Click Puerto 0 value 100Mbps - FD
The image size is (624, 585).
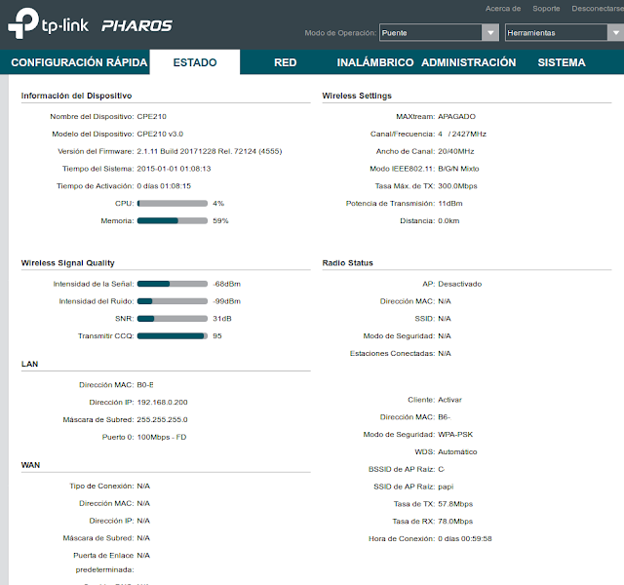pyautogui.click(x=162, y=437)
